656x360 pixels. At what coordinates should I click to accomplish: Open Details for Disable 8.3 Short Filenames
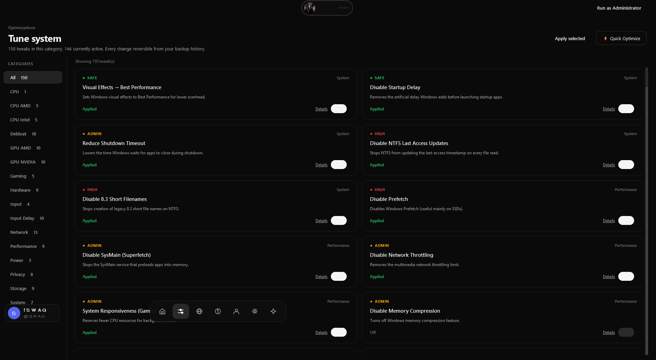[321, 221]
